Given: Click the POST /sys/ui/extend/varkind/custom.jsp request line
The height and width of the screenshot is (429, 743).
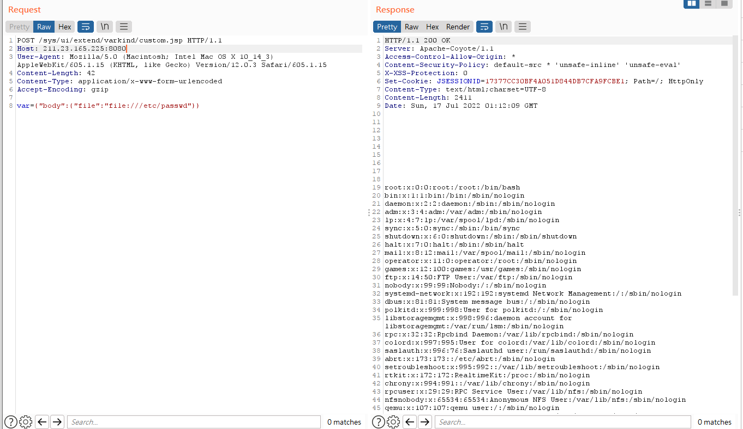Looking at the screenshot, I should [x=119, y=40].
